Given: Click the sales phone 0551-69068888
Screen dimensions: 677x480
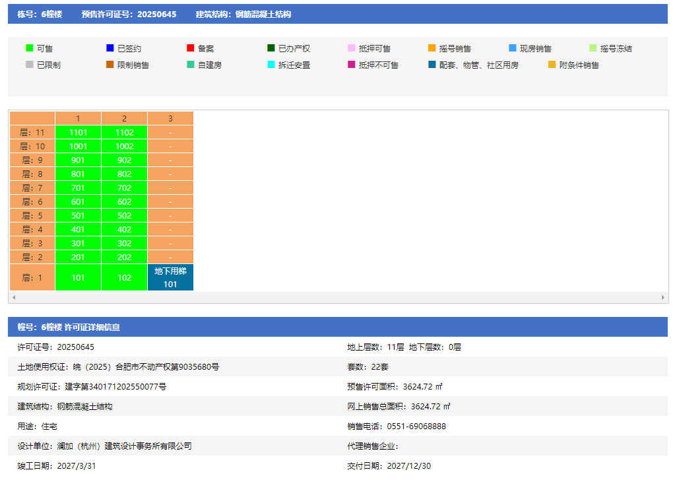Looking at the screenshot, I should coord(416,427).
